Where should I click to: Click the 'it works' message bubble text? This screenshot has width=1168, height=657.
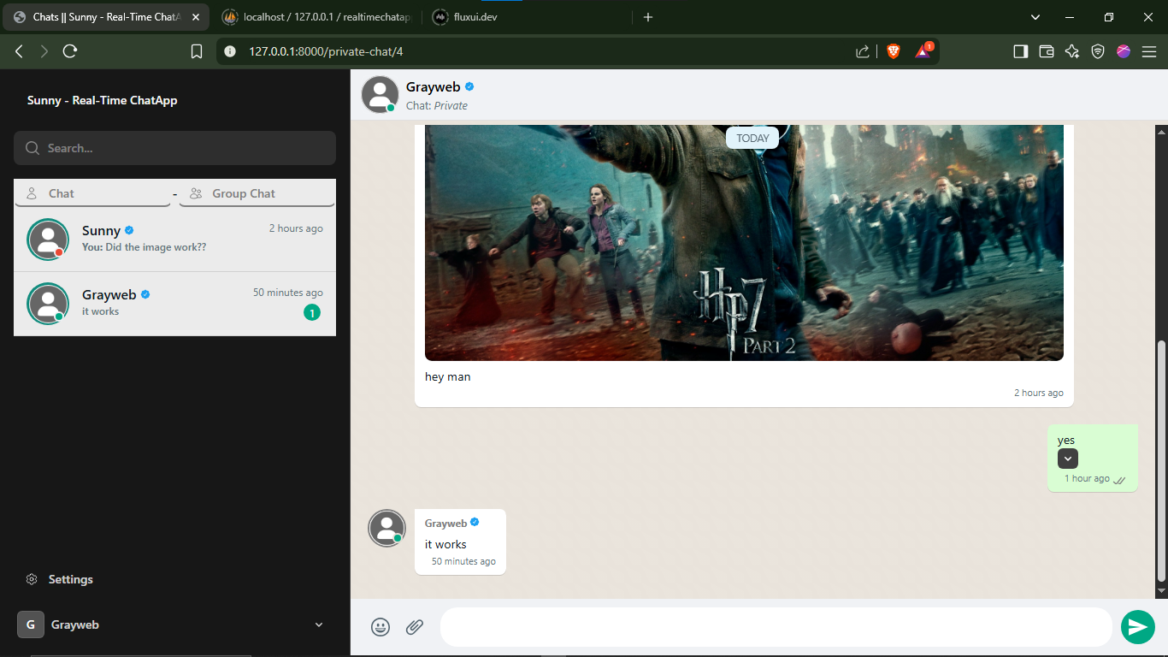(x=445, y=544)
